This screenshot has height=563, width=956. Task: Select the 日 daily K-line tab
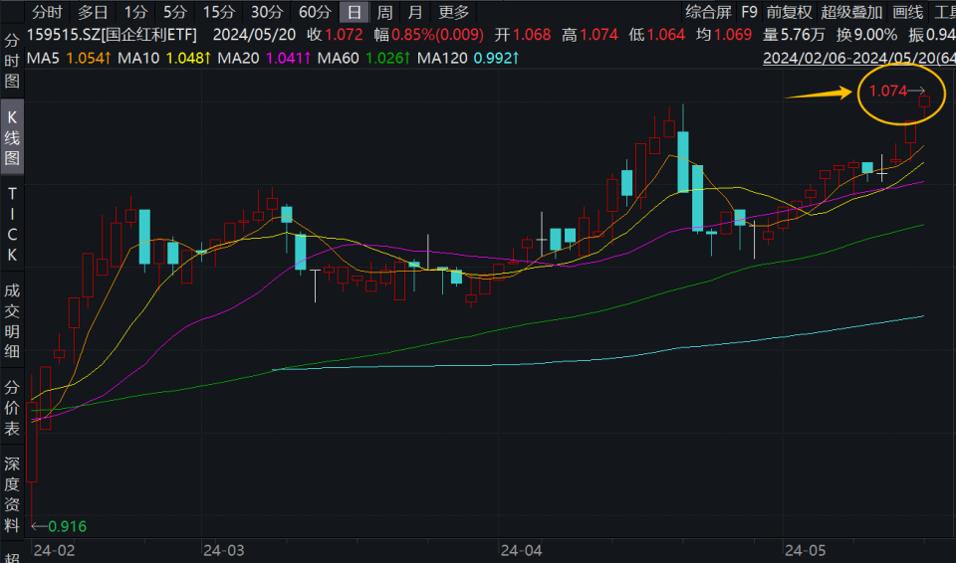(355, 12)
